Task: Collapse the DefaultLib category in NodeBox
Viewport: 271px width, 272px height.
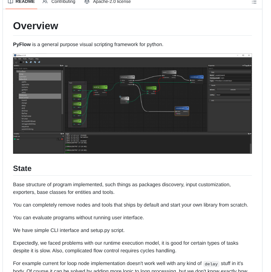Action: tap(17, 79)
